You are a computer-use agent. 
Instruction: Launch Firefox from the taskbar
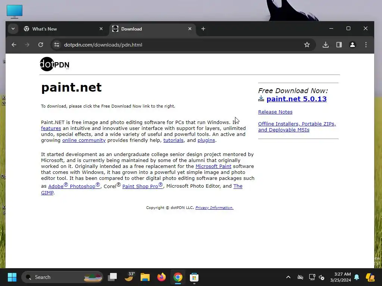click(x=161, y=277)
